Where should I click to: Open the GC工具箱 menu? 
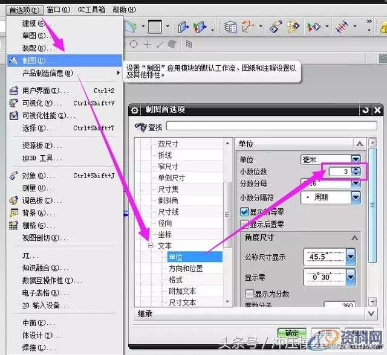pos(91,10)
